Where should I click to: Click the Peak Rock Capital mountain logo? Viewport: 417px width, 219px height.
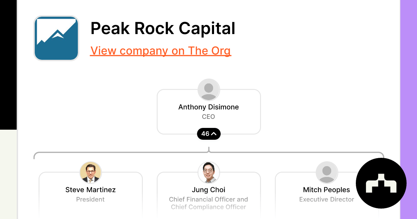click(56, 38)
